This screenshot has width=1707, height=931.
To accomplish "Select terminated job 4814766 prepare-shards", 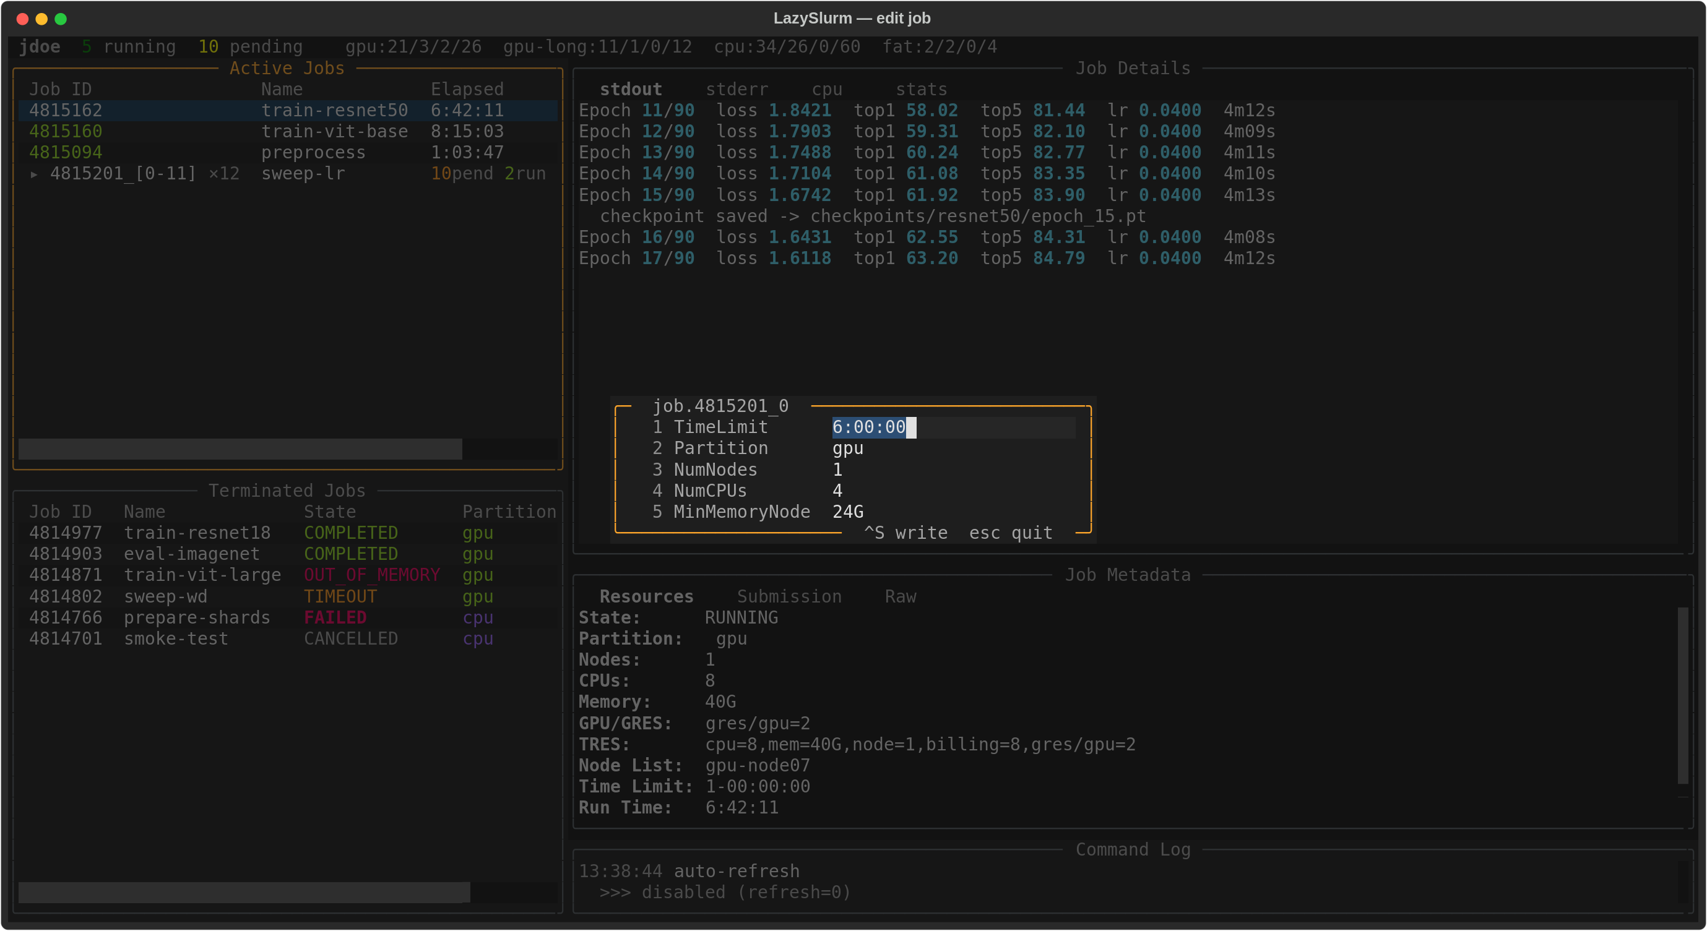I will 288,618.
